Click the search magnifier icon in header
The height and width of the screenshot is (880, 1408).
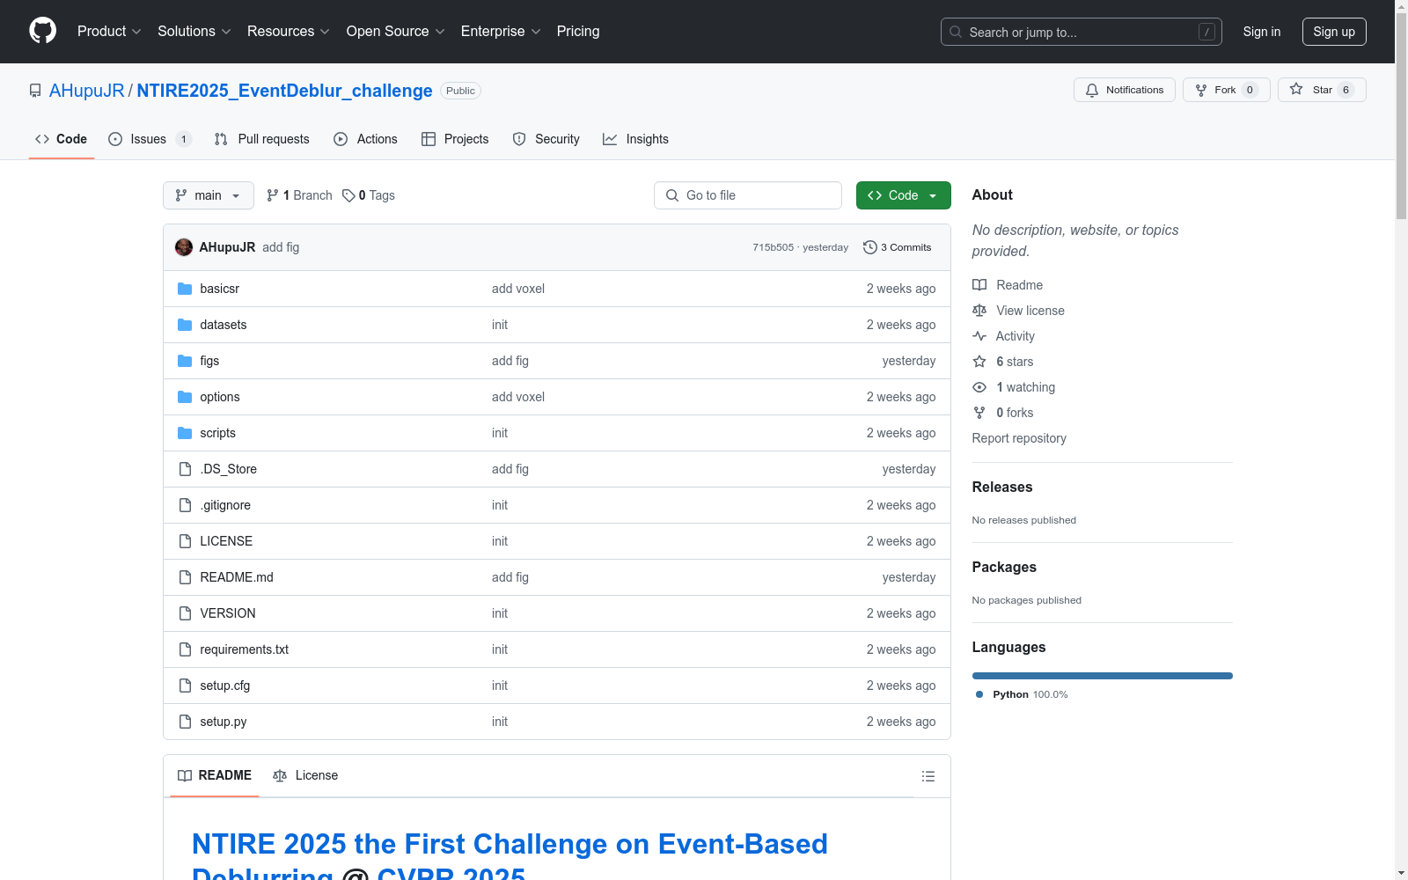(956, 32)
